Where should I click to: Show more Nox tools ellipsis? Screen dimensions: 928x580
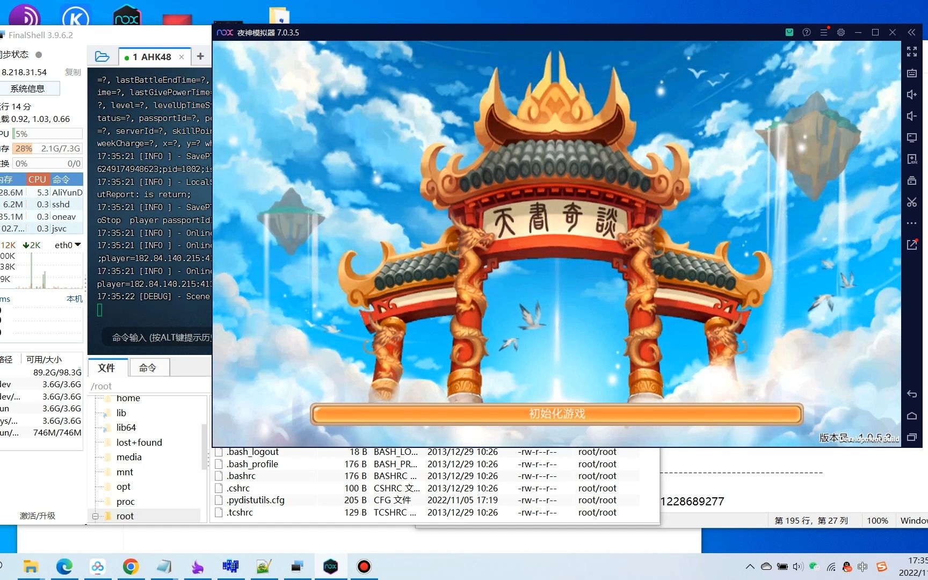[912, 223]
